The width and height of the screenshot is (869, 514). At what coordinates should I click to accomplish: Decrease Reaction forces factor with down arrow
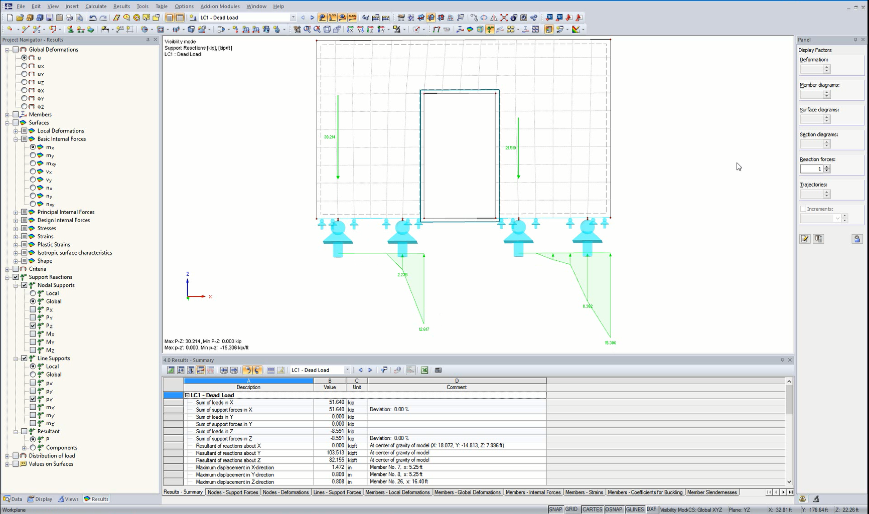(827, 171)
